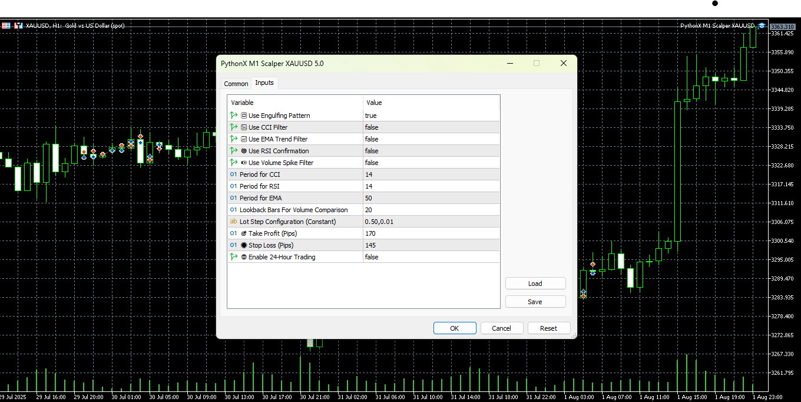
Task: Click the Lookback Bars integer type icon
Action: click(x=234, y=210)
